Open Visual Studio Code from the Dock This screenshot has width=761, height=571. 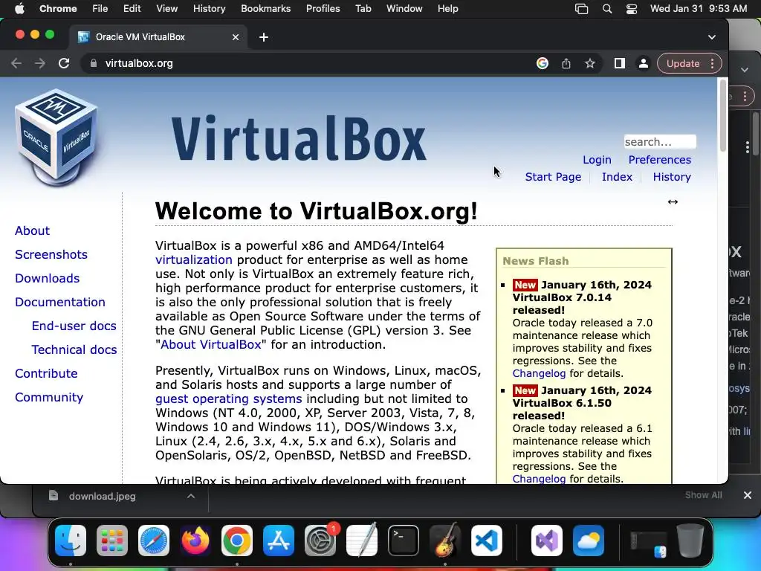point(487,541)
